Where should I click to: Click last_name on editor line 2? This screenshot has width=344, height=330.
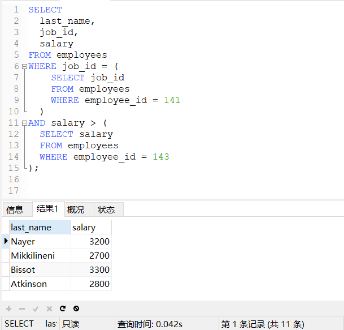[x=65, y=21]
